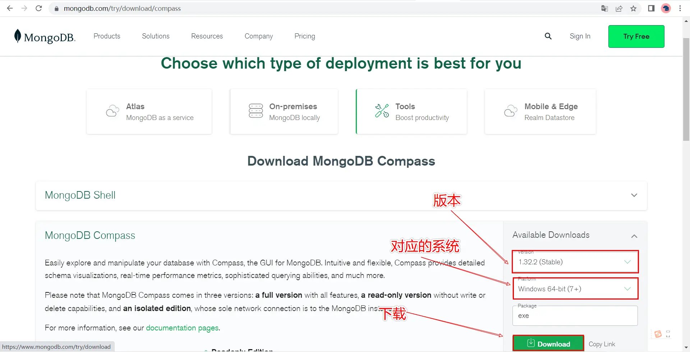Screen dimensions: 690x352
Task: Open the translate page icon
Action: [604, 8]
